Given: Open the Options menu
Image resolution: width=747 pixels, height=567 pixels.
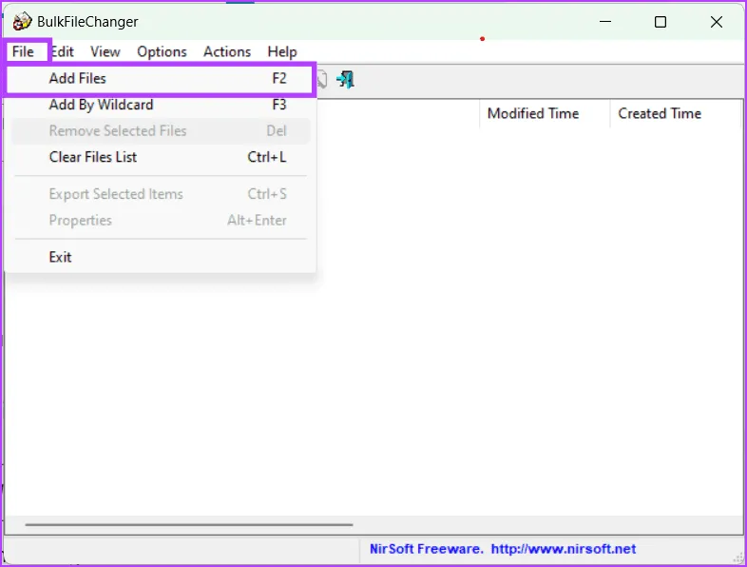Looking at the screenshot, I should [162, 51].
